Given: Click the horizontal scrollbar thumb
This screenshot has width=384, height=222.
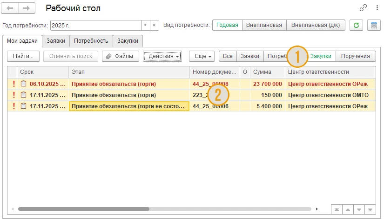Looking at the screenshot, I should point(84,209).
